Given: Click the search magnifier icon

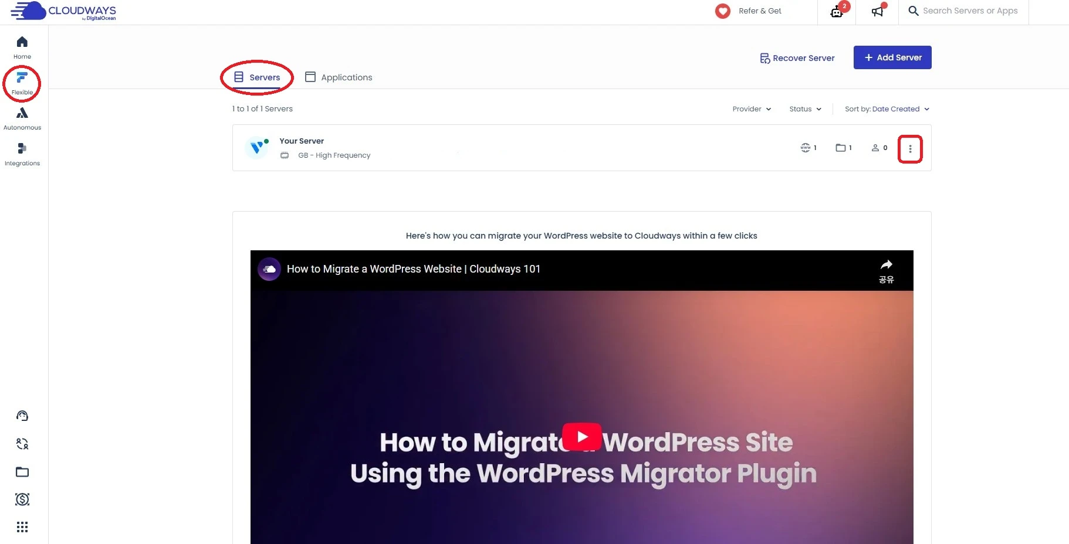Looking at the screenshot, I should pyautogui.click(x=914, y=11).
